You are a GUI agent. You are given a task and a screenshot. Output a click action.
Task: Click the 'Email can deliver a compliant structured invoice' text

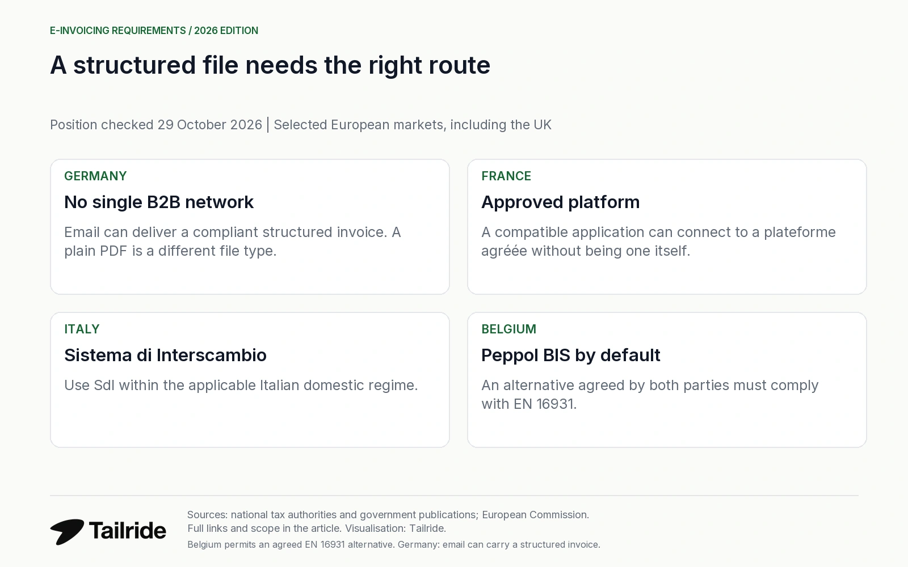pos(233,242)
